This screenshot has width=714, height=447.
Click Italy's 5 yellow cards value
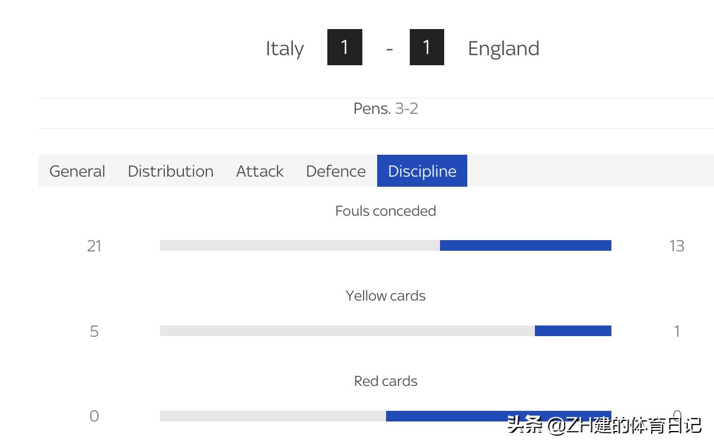click(94, 331)
